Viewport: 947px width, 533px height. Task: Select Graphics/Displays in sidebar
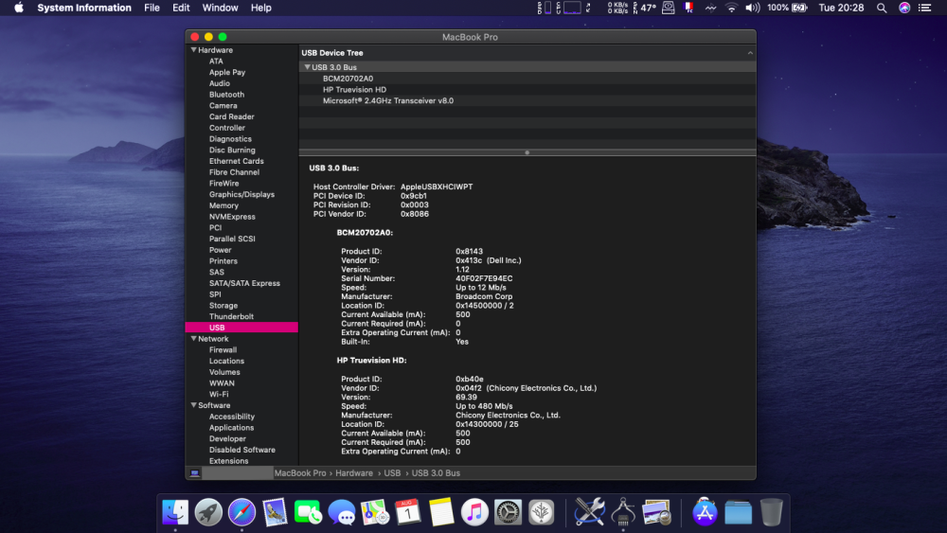[x=241, y=194]
